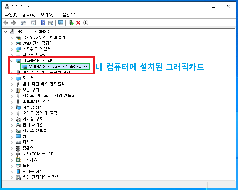The height and width of the screenshot is (190, 238).
Task: Click the 오디오 입력 및 출력 speaker icon
Action: pos(18,113)
